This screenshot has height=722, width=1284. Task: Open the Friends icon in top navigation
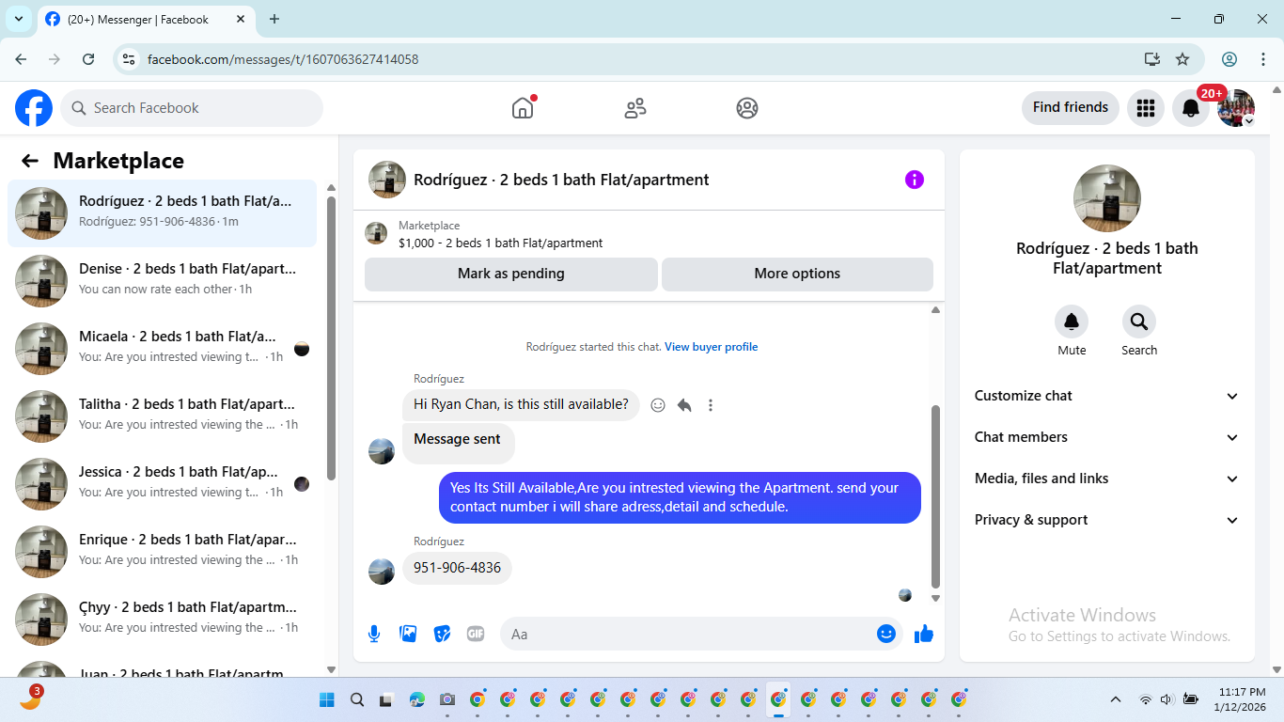pos(635,108)
